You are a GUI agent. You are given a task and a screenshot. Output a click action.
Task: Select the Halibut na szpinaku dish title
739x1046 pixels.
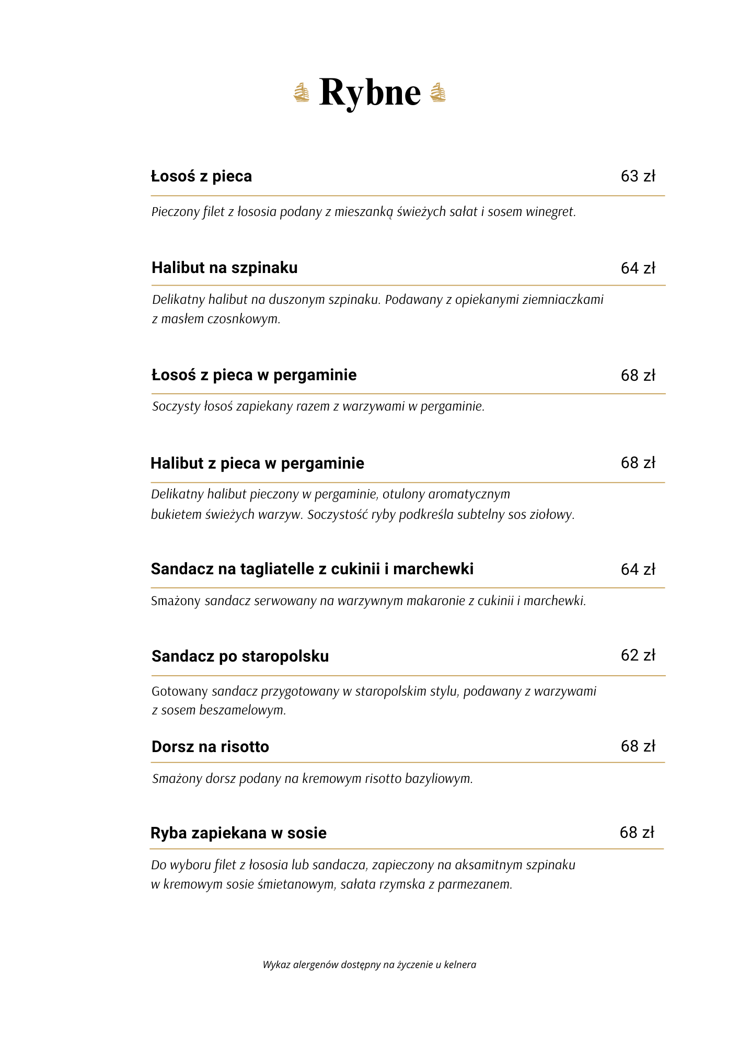[224, 268]
